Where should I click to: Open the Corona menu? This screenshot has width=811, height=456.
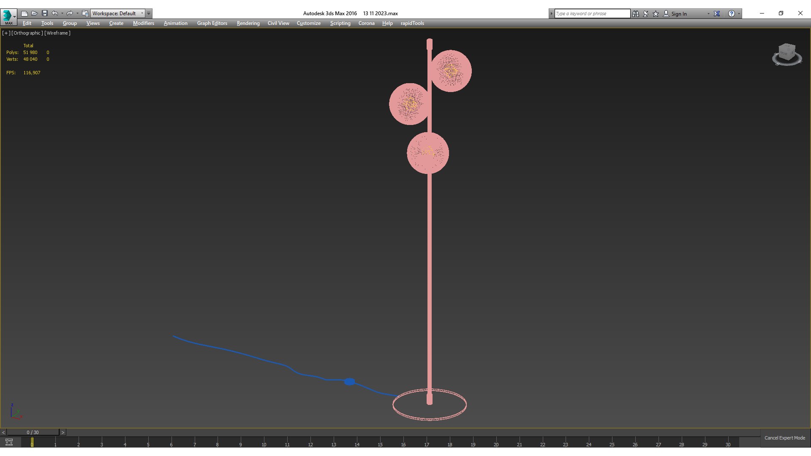tap(367, 23)
